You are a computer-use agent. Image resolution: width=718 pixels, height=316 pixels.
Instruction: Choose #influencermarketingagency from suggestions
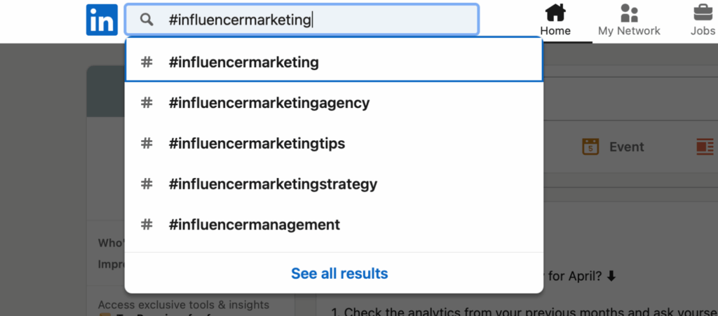(334, 102)
